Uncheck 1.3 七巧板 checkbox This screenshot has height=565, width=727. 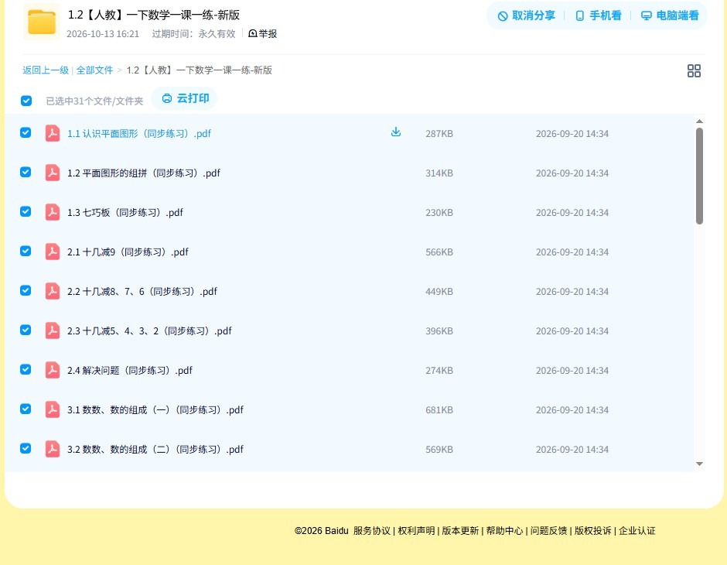26,211
